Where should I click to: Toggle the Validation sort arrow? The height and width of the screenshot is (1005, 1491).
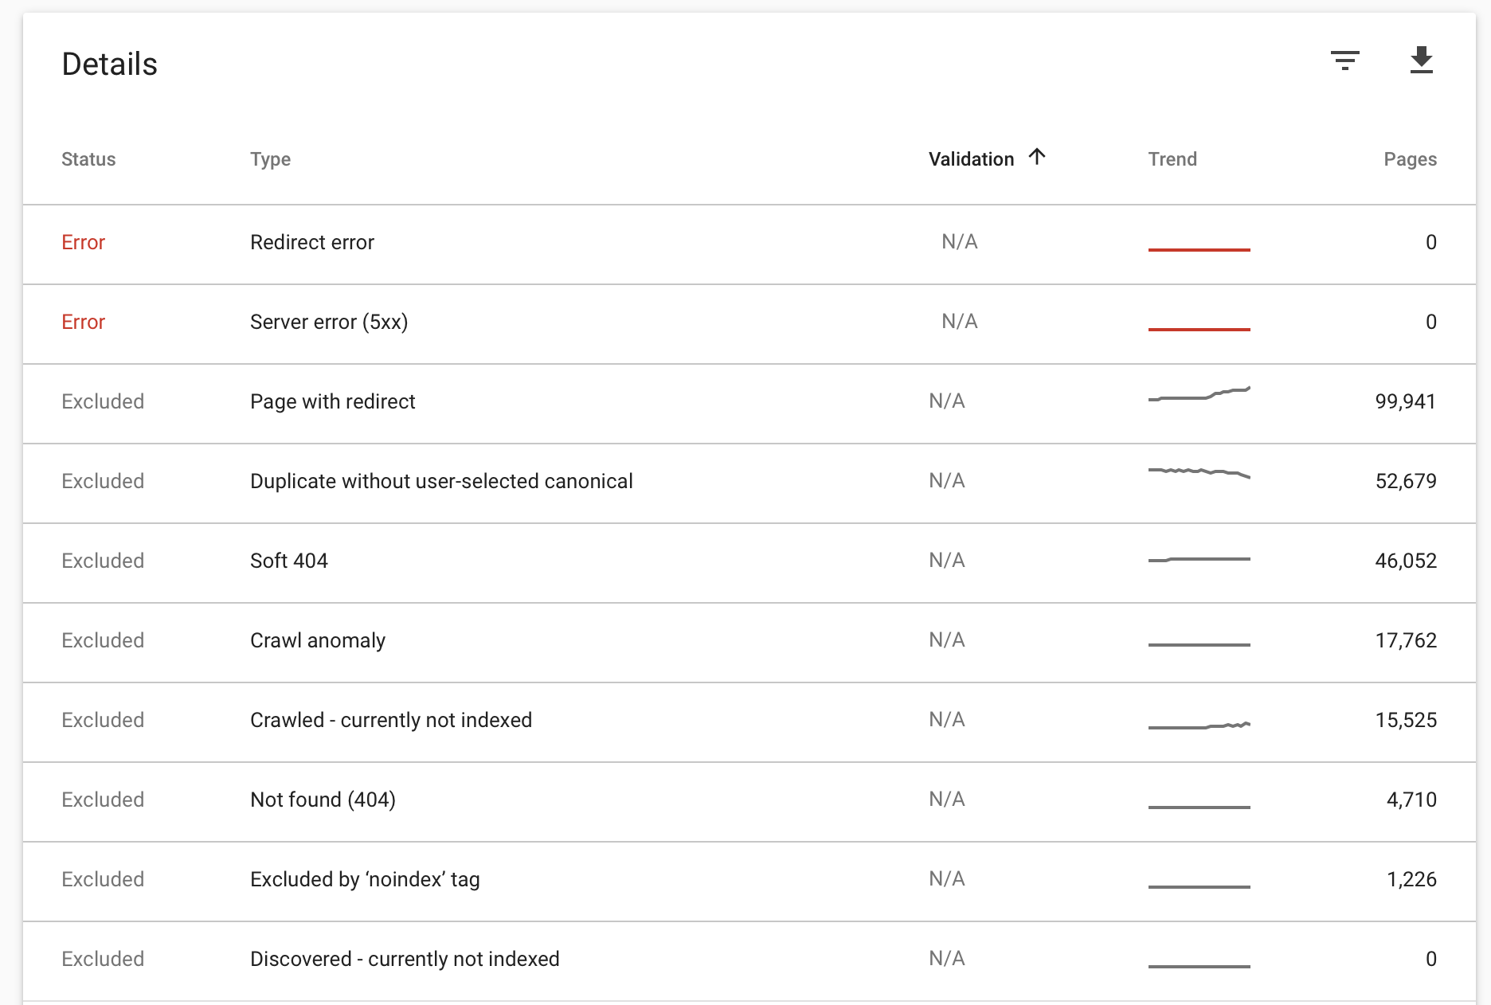click(1036, 157)
